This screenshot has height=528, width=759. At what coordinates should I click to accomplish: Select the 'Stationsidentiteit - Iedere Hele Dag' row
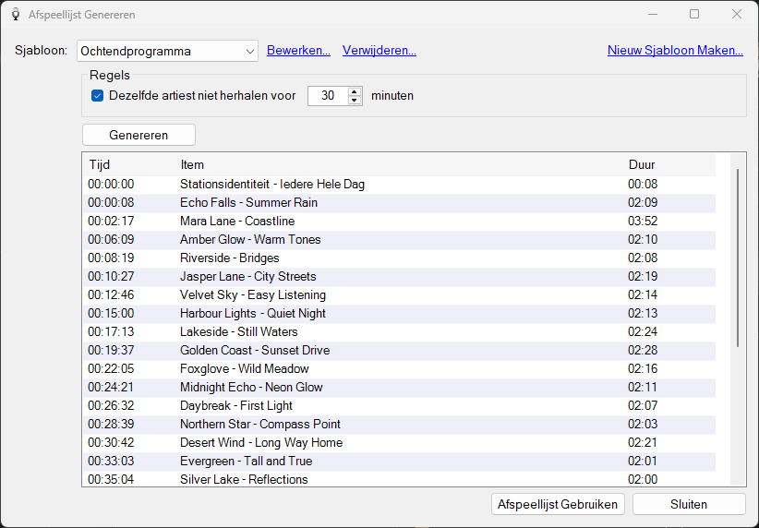point(399,185)
